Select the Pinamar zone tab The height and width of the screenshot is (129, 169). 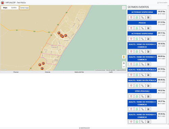tap(16, 72)
